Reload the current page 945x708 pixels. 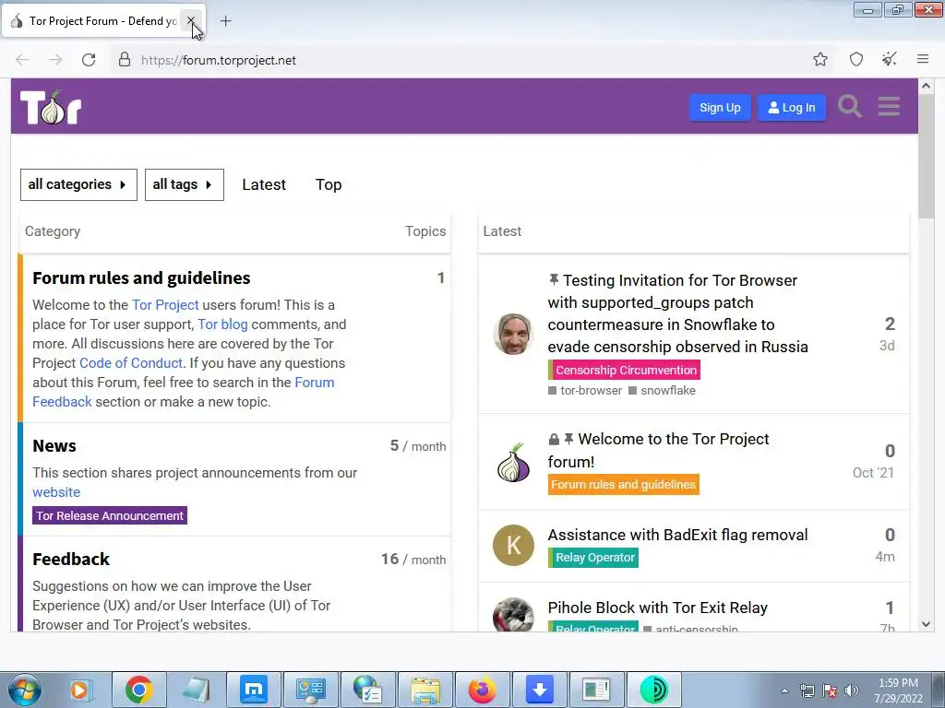[89, 60]
